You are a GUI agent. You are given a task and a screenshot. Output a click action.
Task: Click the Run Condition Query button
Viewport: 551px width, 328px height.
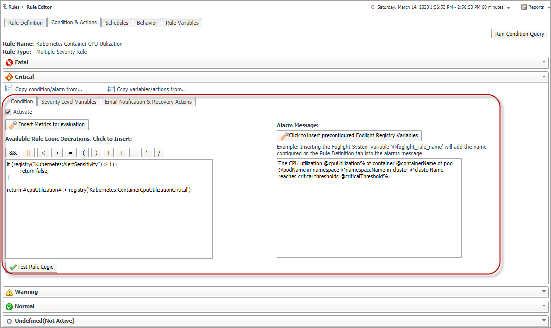click(x=519, y=34)
